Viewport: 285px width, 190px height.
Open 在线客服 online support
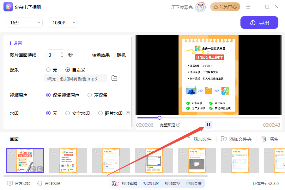(49, 183)
